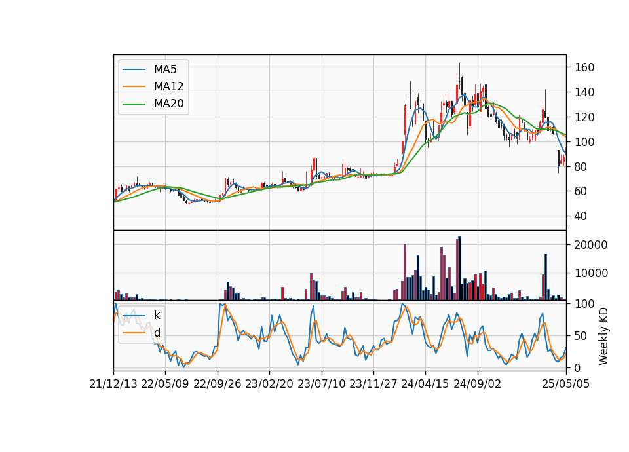Click the 22/09/26 date tick label
The height and width of the screenshot is (452, 629).
pos(217,384)
